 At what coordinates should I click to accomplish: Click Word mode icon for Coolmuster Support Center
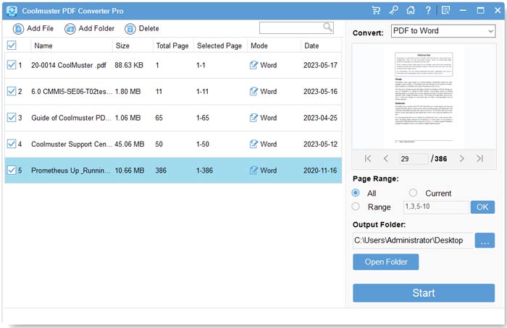tap(253, 144)
